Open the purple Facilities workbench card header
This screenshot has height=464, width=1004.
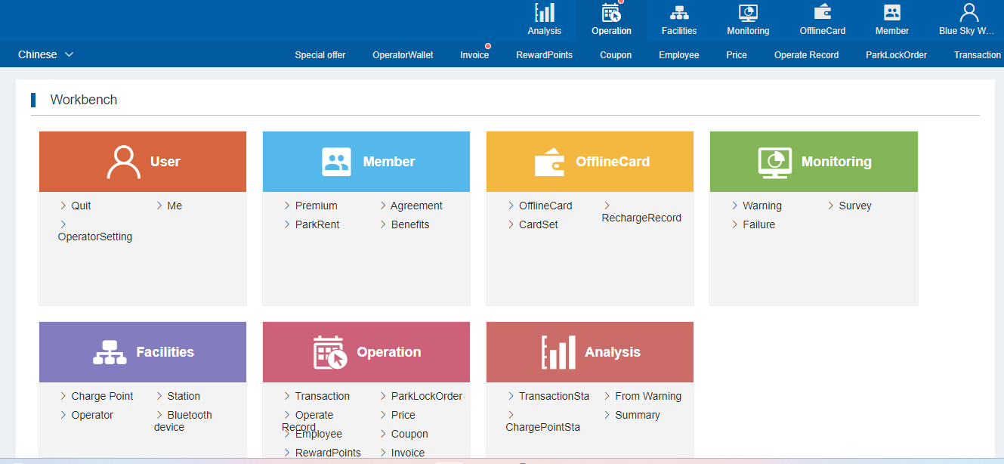[143, 352]
